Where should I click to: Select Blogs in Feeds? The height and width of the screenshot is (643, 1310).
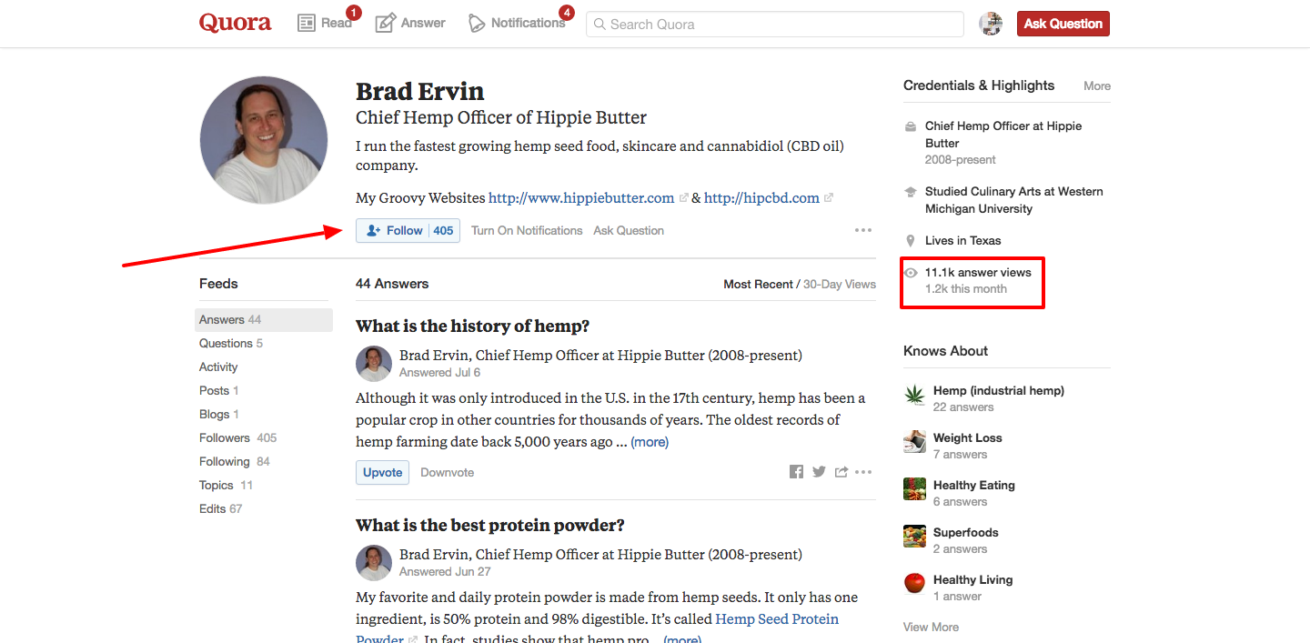coord(219,415)
